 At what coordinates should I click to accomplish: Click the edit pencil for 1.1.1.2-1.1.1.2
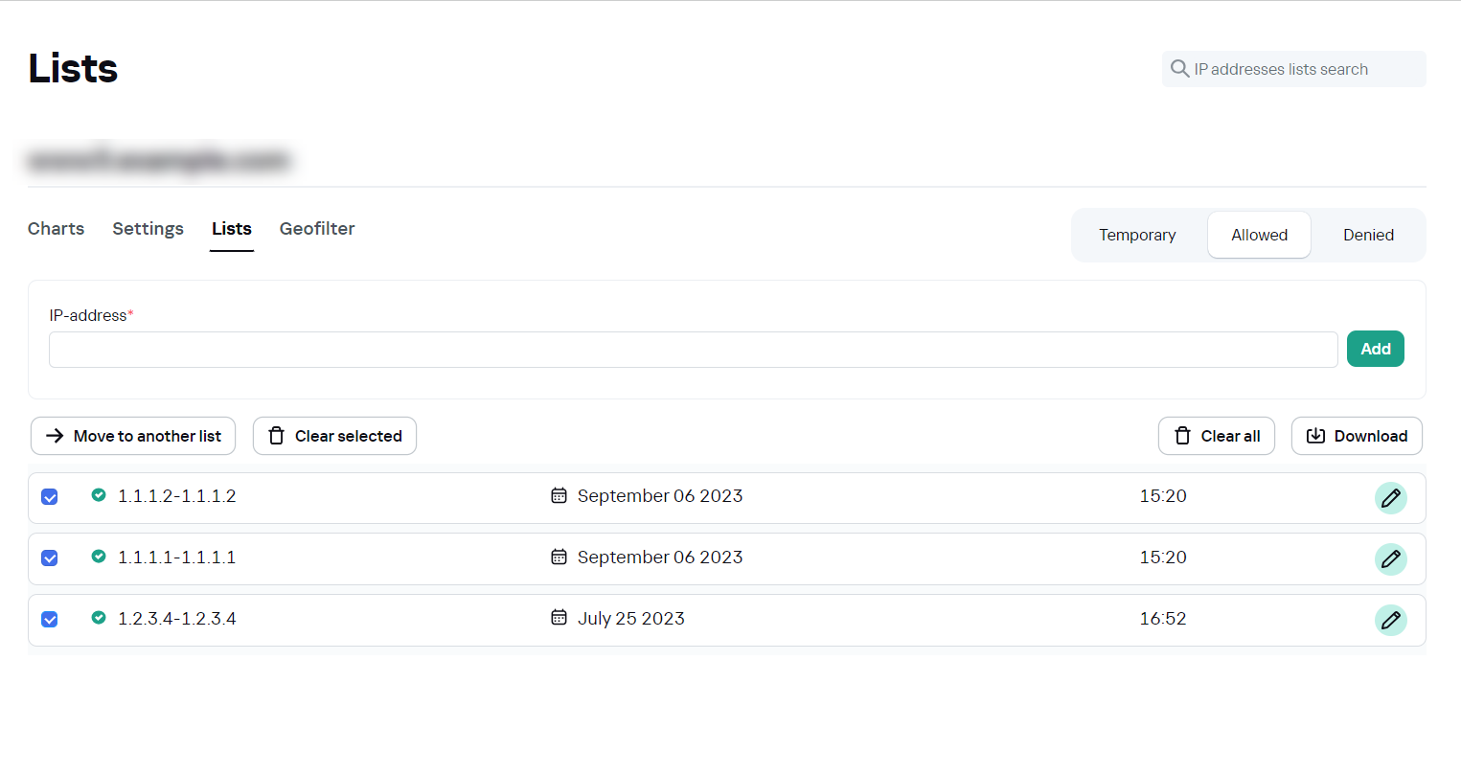pyautogui.click(x=1390, y=498)
